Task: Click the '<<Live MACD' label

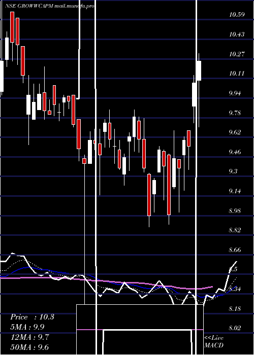Action: [x=214, y=341]
